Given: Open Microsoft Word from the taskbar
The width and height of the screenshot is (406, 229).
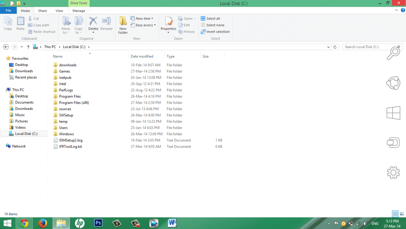Looking at the screenshot, I should (172, 224).
